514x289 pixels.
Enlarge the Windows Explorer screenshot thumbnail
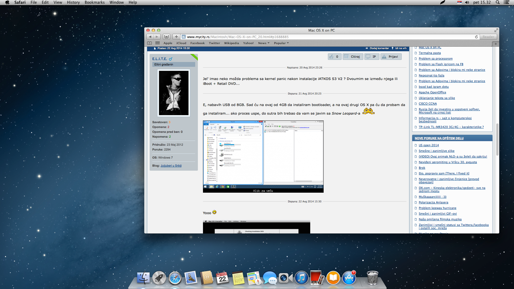[x=263, y=156]
